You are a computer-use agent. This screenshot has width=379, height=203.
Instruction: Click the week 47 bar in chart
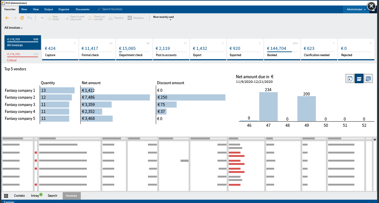pyautogui.click(x=268, y=107)
